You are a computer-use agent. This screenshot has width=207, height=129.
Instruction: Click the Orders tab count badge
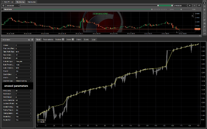[x=73, y=39]
